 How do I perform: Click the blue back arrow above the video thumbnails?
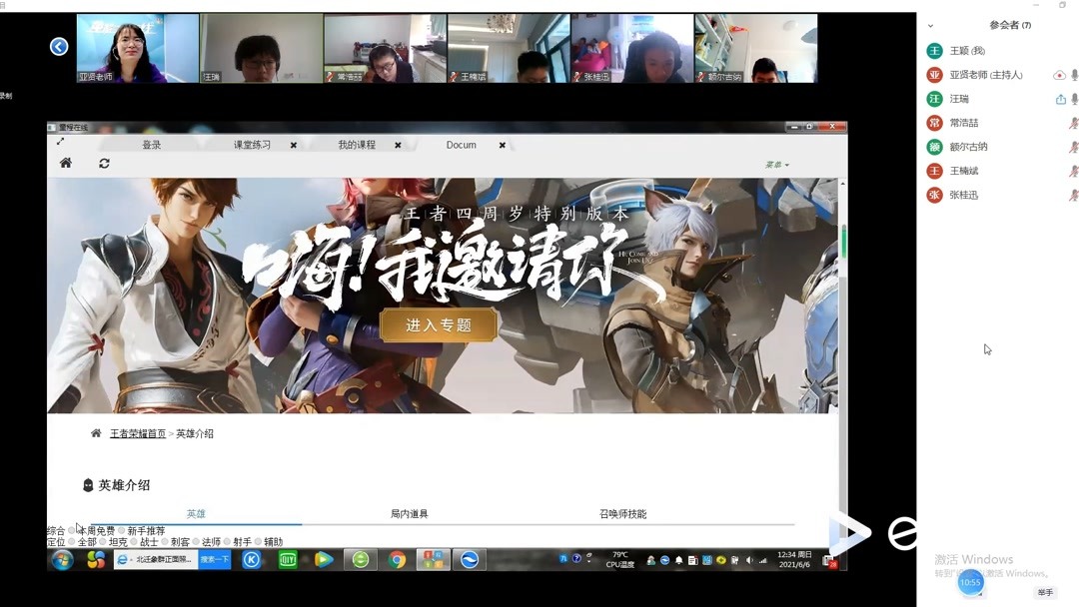pos(58,46)
